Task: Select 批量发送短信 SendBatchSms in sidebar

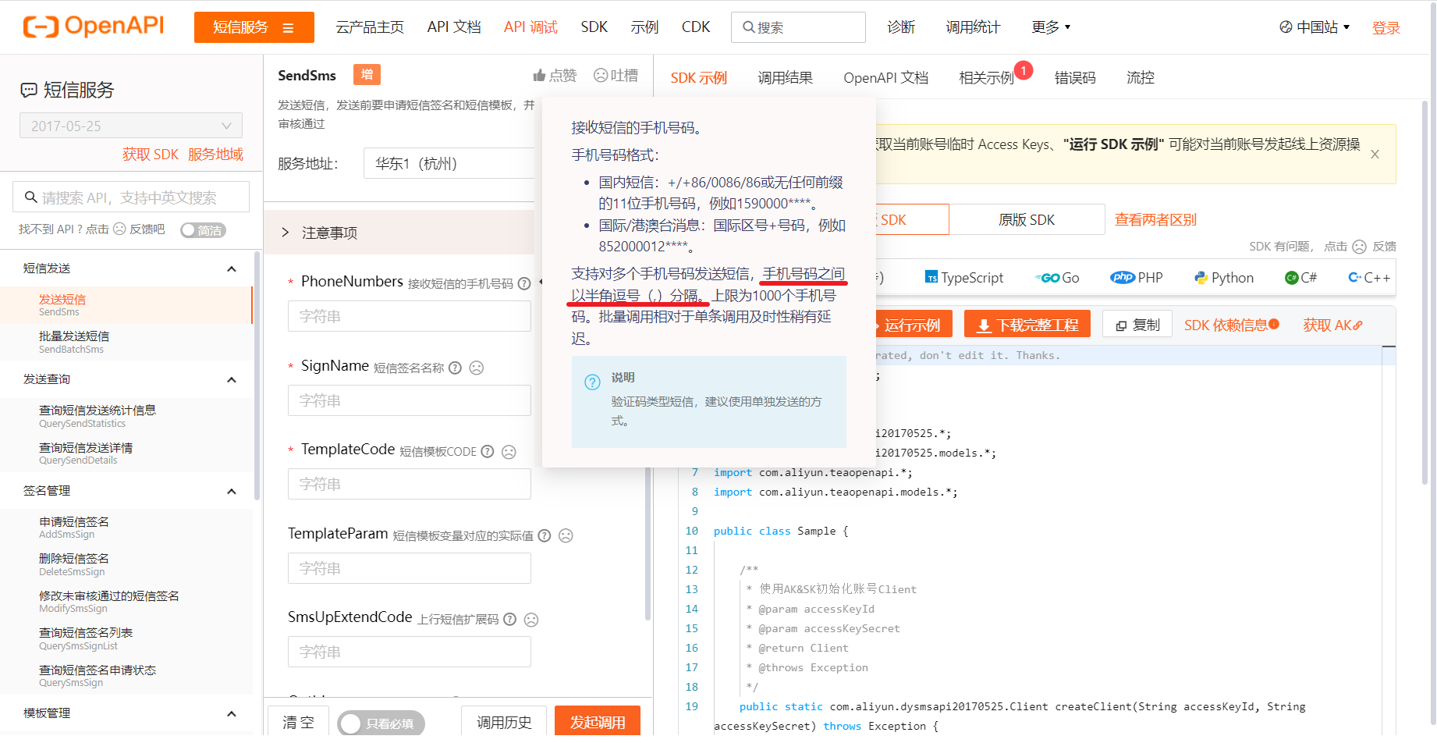Action: coord(126,342)
